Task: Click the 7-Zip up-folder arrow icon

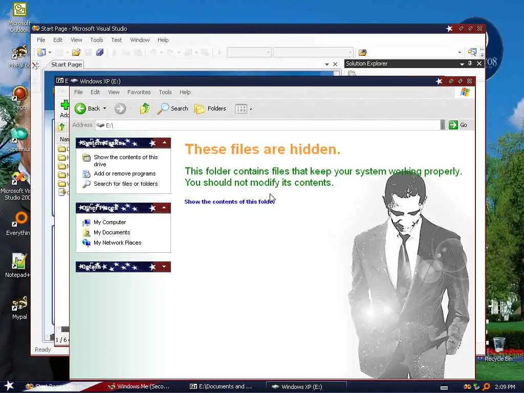Action: click(61, 127)
